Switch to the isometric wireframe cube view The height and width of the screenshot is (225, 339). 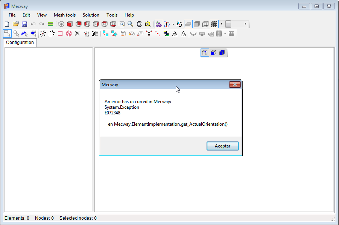tap(61, 24)
